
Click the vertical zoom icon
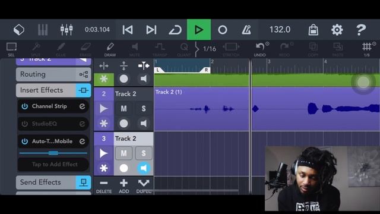[123, 66]
